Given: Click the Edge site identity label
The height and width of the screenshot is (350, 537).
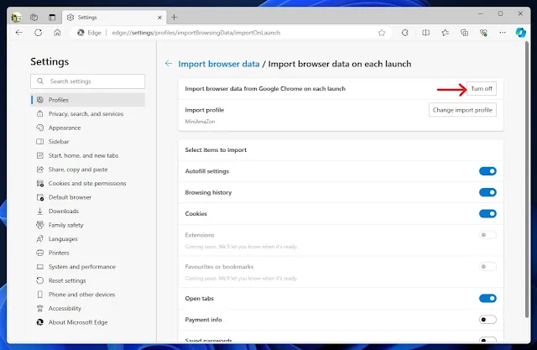Looking at the screenshot, I should tap(90, 33).
